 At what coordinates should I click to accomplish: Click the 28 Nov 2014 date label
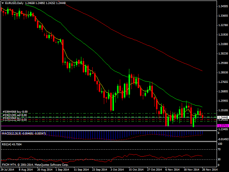tap(210, 169)
